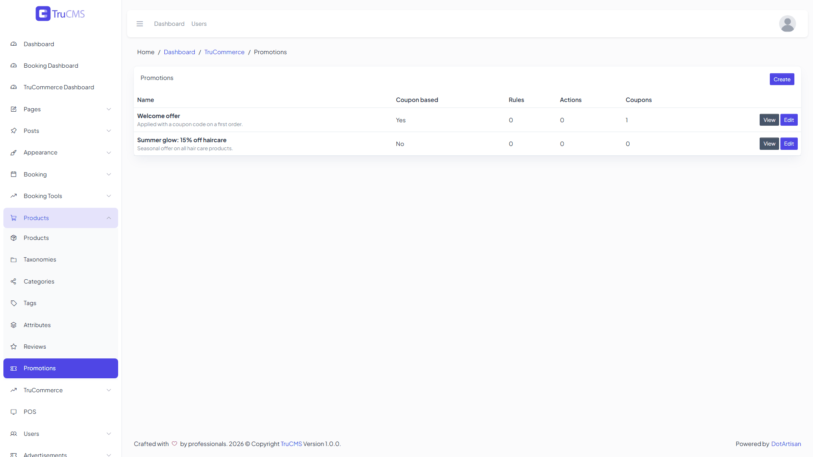
Task: Edit the Summer glow promotion
Action: coord(789,143)
